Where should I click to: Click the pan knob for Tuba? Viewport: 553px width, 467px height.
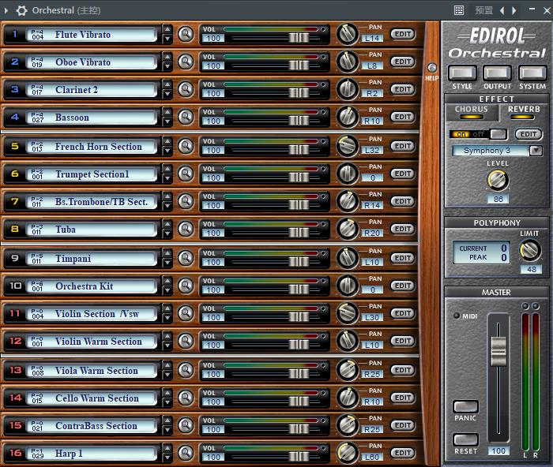tap(347, 229)
